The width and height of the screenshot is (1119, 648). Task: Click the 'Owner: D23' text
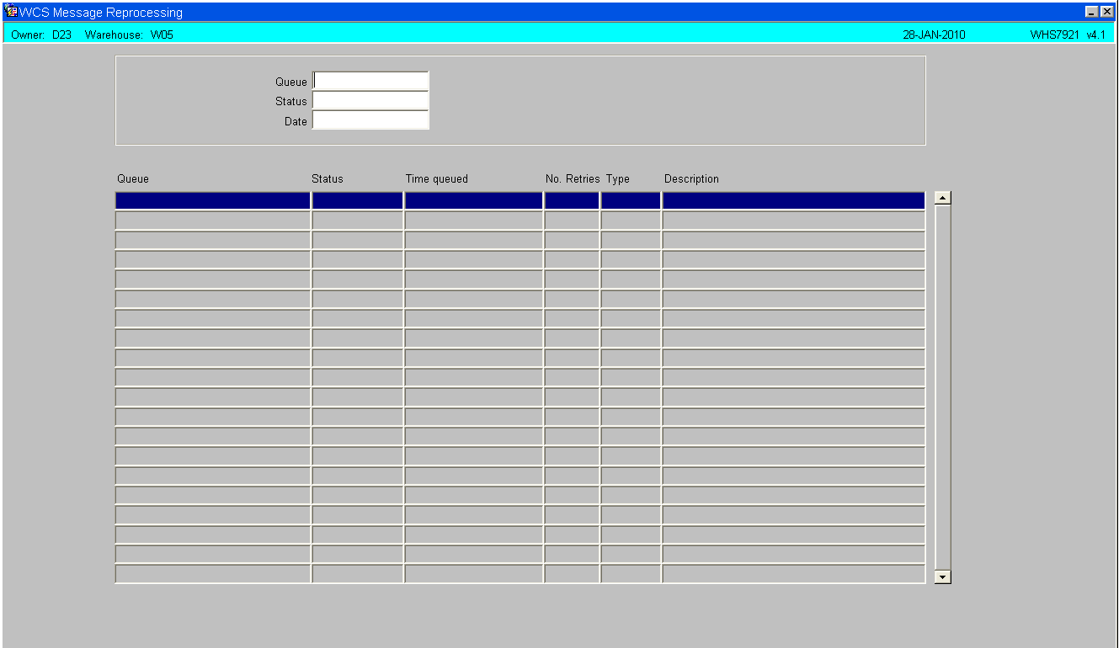click(x=41, y=35)
